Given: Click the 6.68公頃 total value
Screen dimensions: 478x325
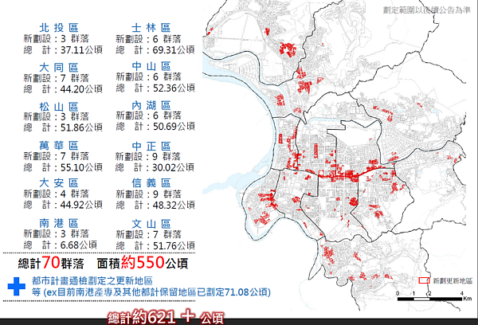Looking at the screenshot, I should coord(79,245).
